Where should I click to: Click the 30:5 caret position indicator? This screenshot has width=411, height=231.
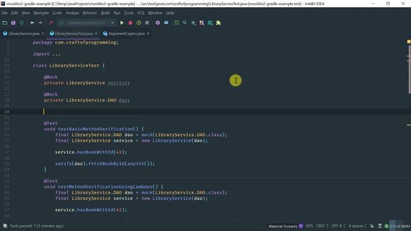pos(309,226)
